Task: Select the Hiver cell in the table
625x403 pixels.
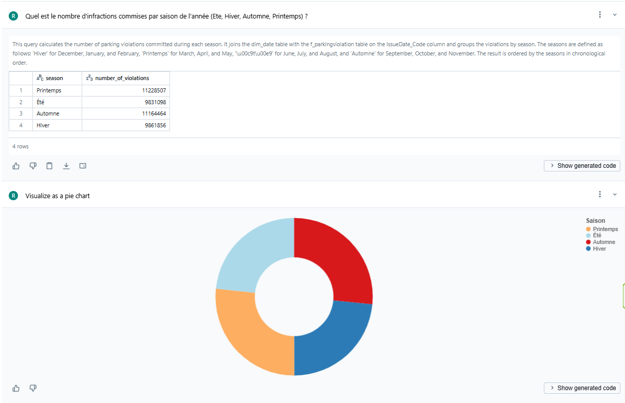Action: click(57, 125)
